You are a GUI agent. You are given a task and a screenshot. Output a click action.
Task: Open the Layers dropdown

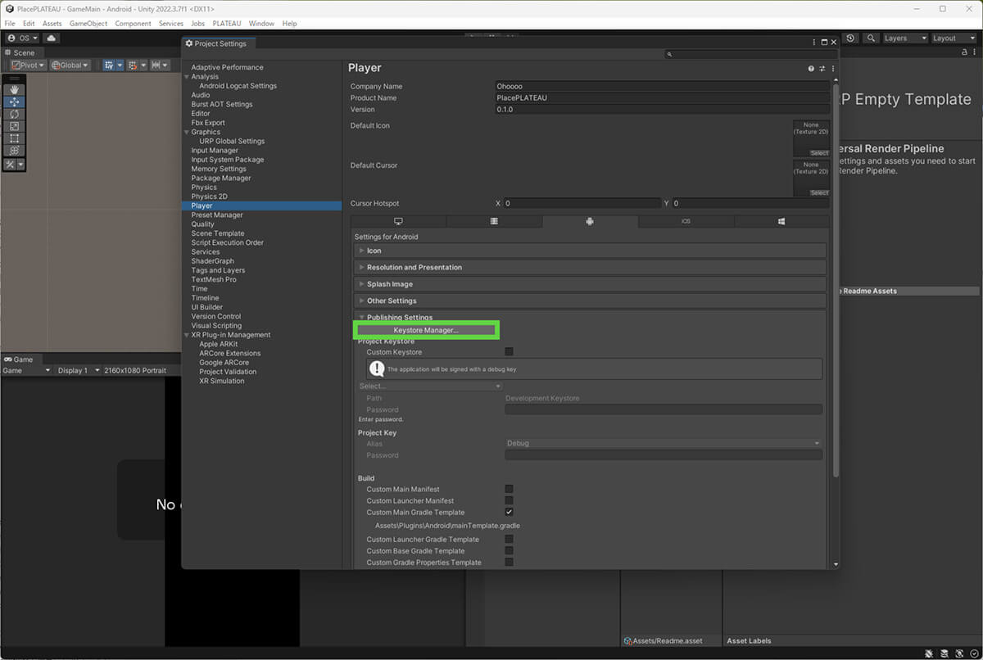click(904, 38)
